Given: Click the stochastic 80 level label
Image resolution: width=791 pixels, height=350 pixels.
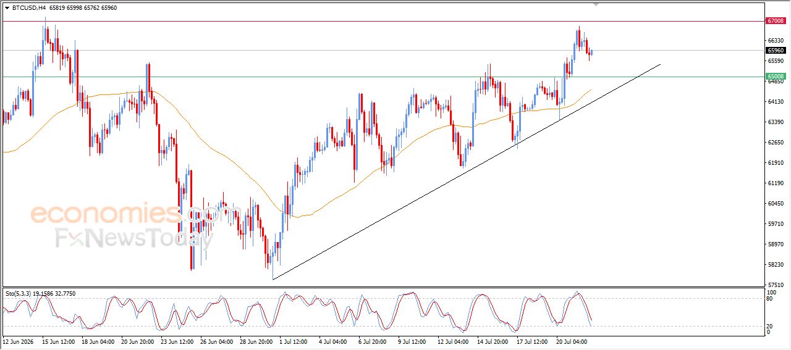Looking at the screenshot, I should [x=769, y=299].
